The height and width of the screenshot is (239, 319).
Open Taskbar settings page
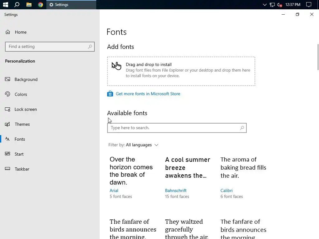pos(22,169)
